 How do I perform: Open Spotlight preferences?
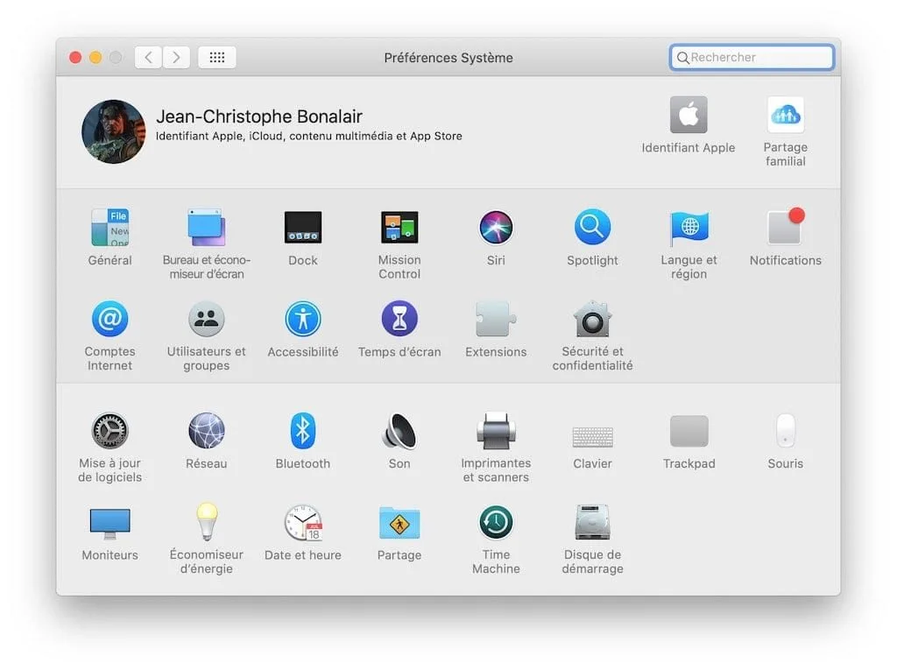click(592, 229)
